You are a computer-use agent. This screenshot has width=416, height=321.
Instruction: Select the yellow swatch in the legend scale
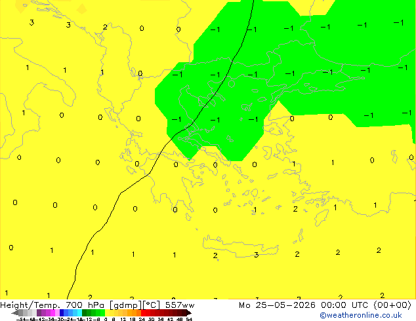[107, 312]
